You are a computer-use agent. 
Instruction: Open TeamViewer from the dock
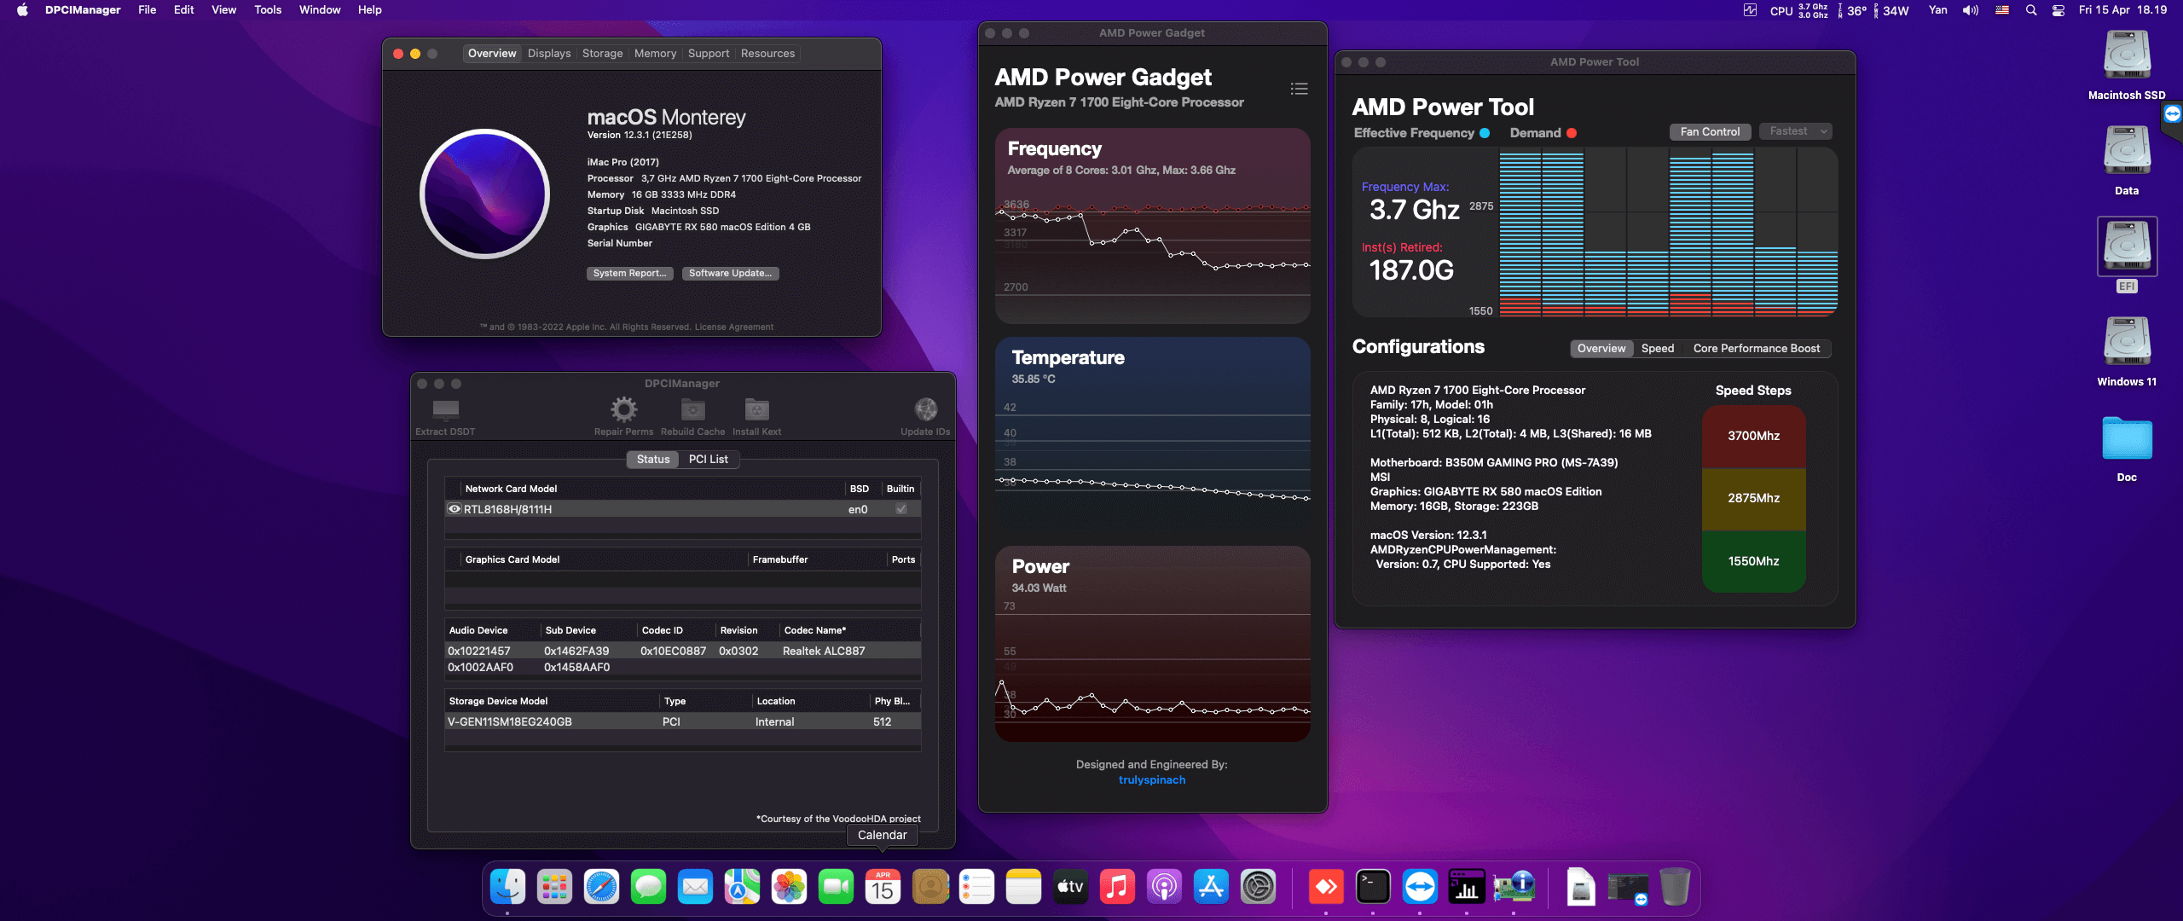1420,888
